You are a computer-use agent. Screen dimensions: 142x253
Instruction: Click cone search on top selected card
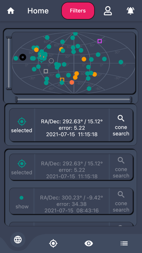[121, 125]
